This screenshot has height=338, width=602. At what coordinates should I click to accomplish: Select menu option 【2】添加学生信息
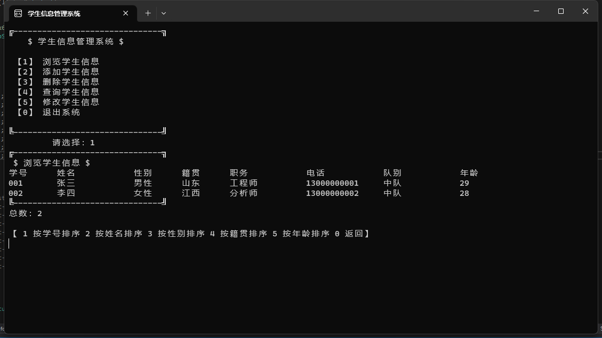(x=59, y=71)
